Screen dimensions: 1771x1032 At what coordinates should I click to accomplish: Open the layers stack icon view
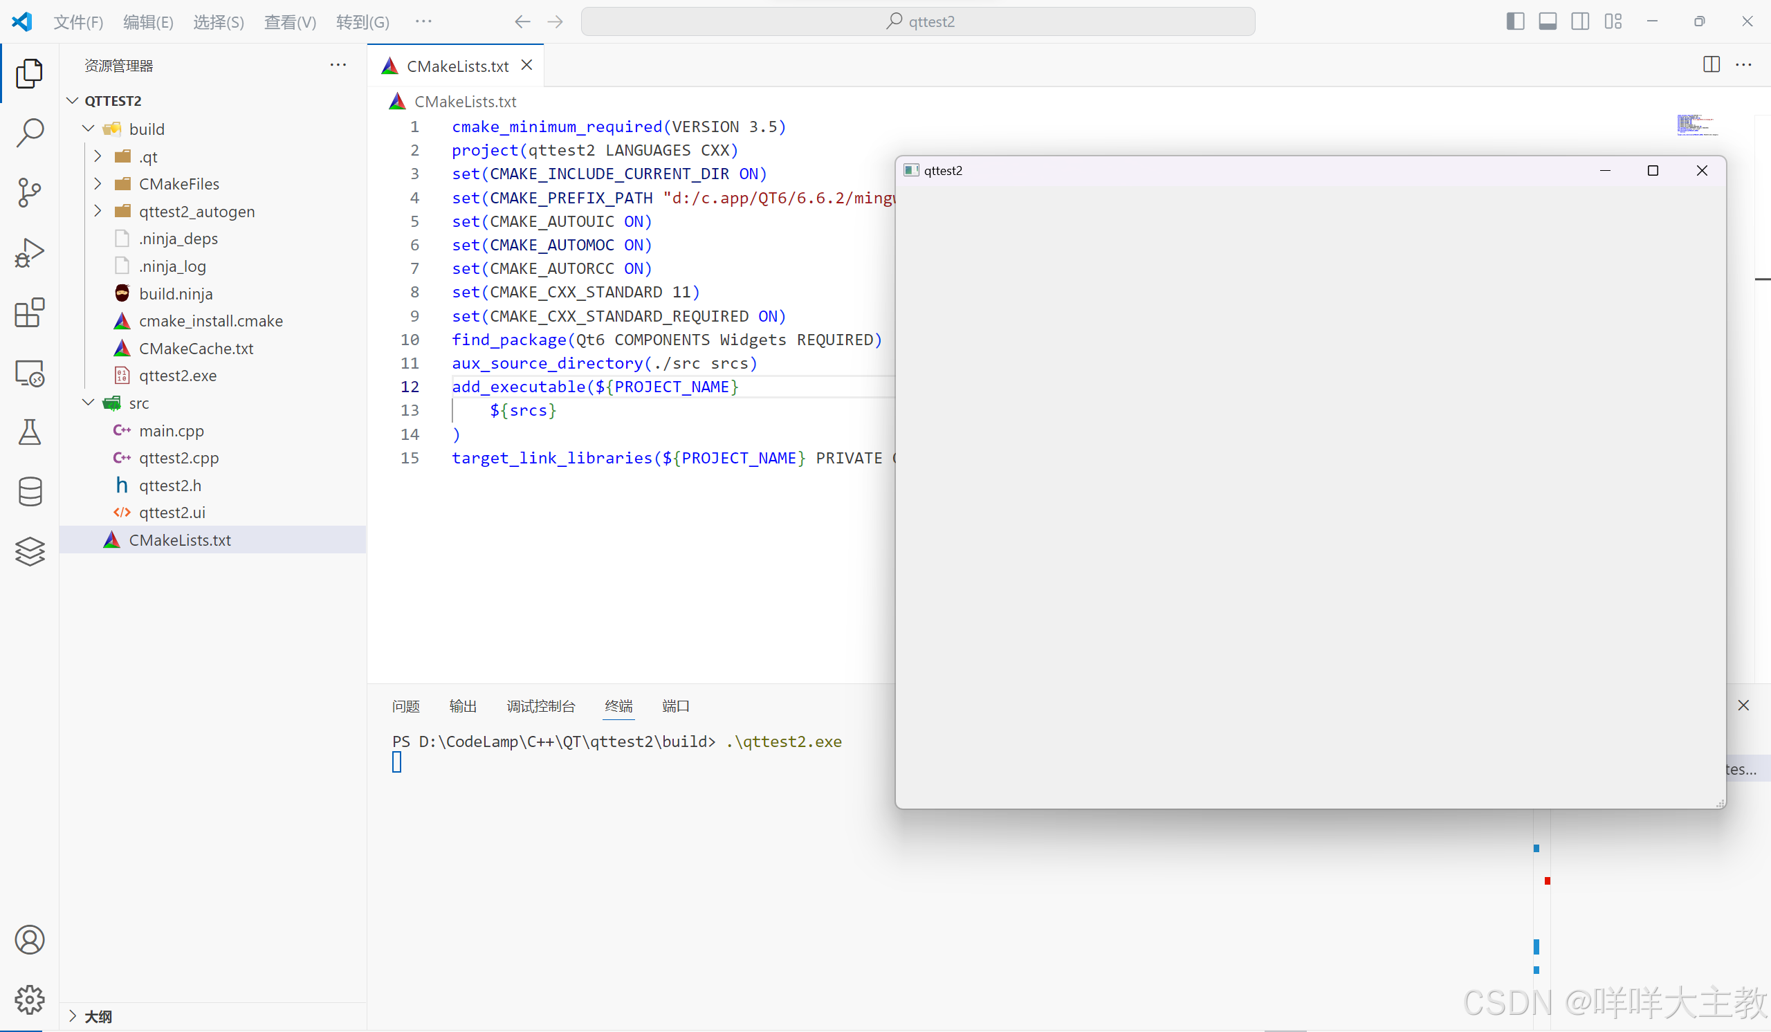(30, 551)
